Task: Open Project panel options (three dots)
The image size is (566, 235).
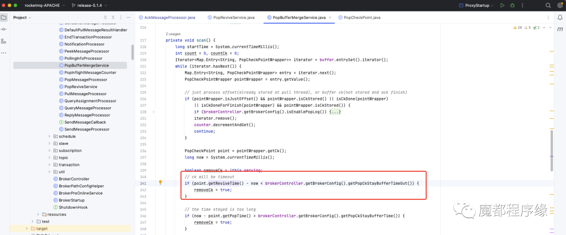Action: [x=120, y=17]
